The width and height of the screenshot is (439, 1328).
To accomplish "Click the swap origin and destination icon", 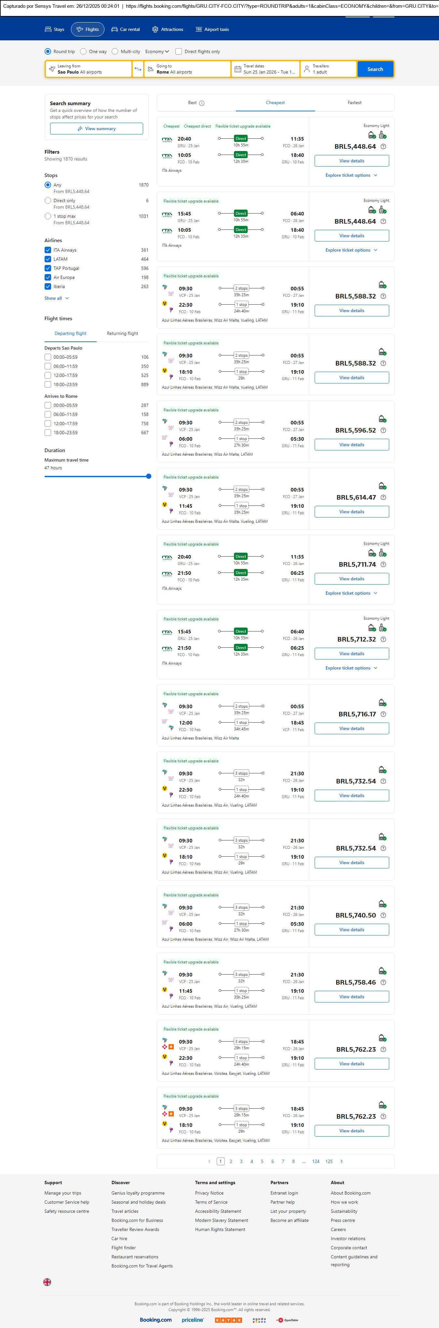I will click(138, 69).
